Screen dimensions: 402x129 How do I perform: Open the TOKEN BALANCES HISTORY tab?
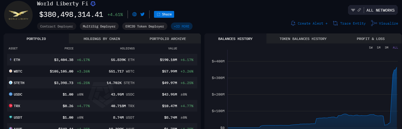coord(303,39)
